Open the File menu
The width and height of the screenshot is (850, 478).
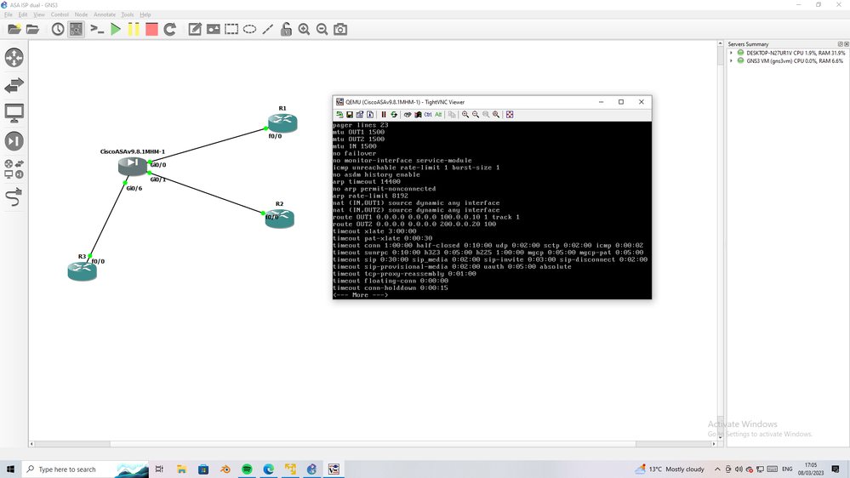tap(9, 14)
